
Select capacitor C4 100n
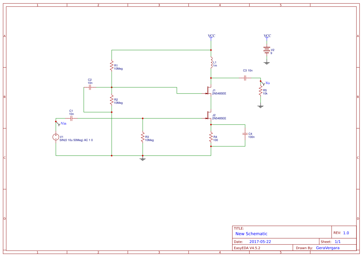[244, 134]
